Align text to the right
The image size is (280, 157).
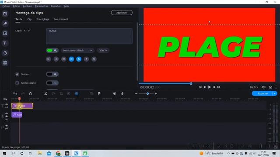click(x=56, y=59)
